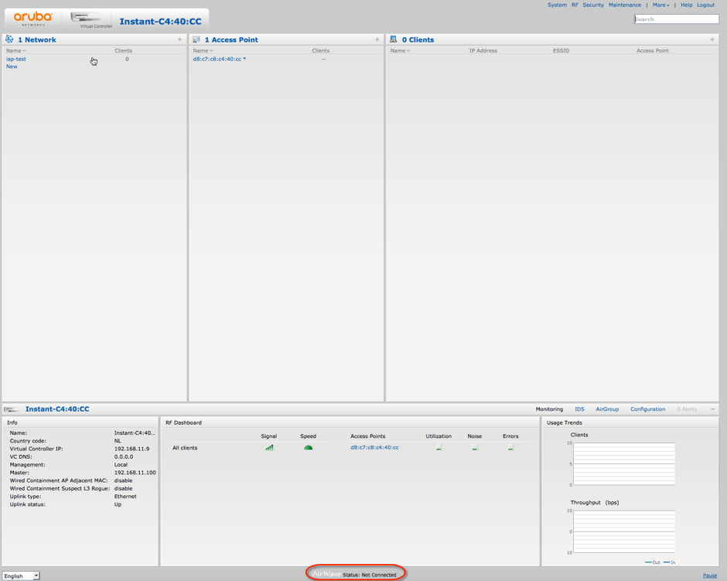This screenshot has height=581, width=727.
Task: Open the Maintenance menu
Action: coord(624,5)
